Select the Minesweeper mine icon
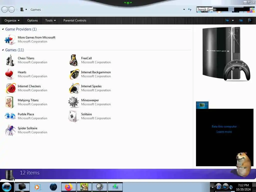256x192 pixels. pos(73,102)
